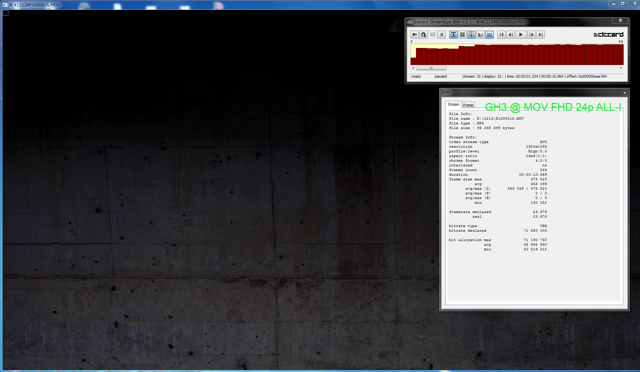This screenshot has height=372, width=640.
Task: Select the Stream tab
Action: coord(453,105)
